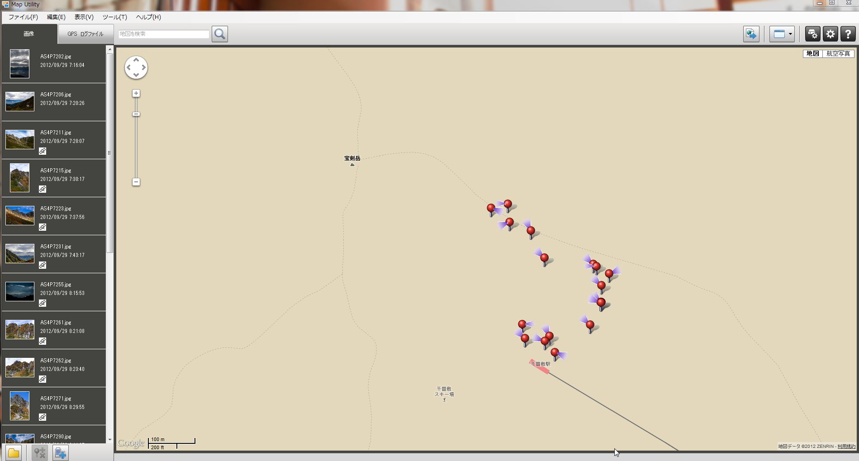859x461 pixels.
Task: Click image list scrollbar down arrow
Action: (110, 440)
